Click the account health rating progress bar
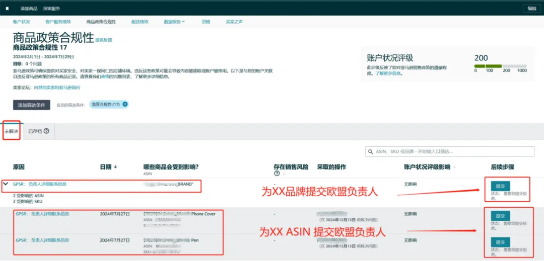Viewport: 544px width, 261px height. click(500, 66)
